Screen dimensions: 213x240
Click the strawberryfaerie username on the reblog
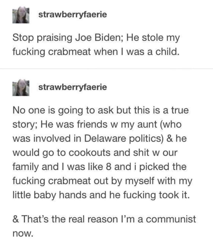tap(73, 87)
